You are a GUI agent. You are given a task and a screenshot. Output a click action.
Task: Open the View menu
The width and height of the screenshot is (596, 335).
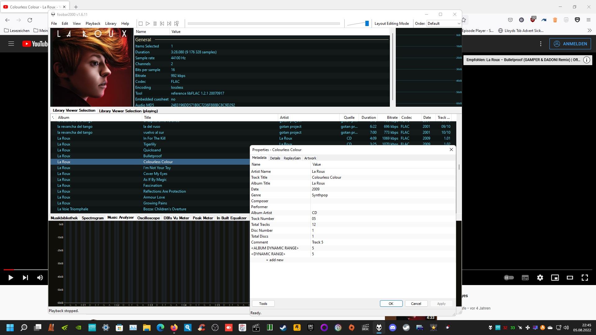[x=77, y=24]
